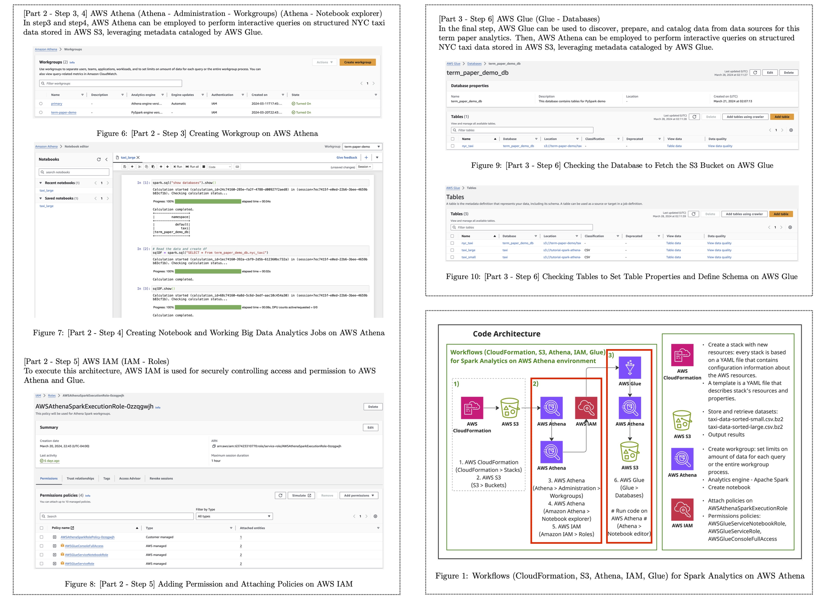
Task: Check the AWSGlueConsoleFullAccess policy checkbox
Action: coord(42,546)
